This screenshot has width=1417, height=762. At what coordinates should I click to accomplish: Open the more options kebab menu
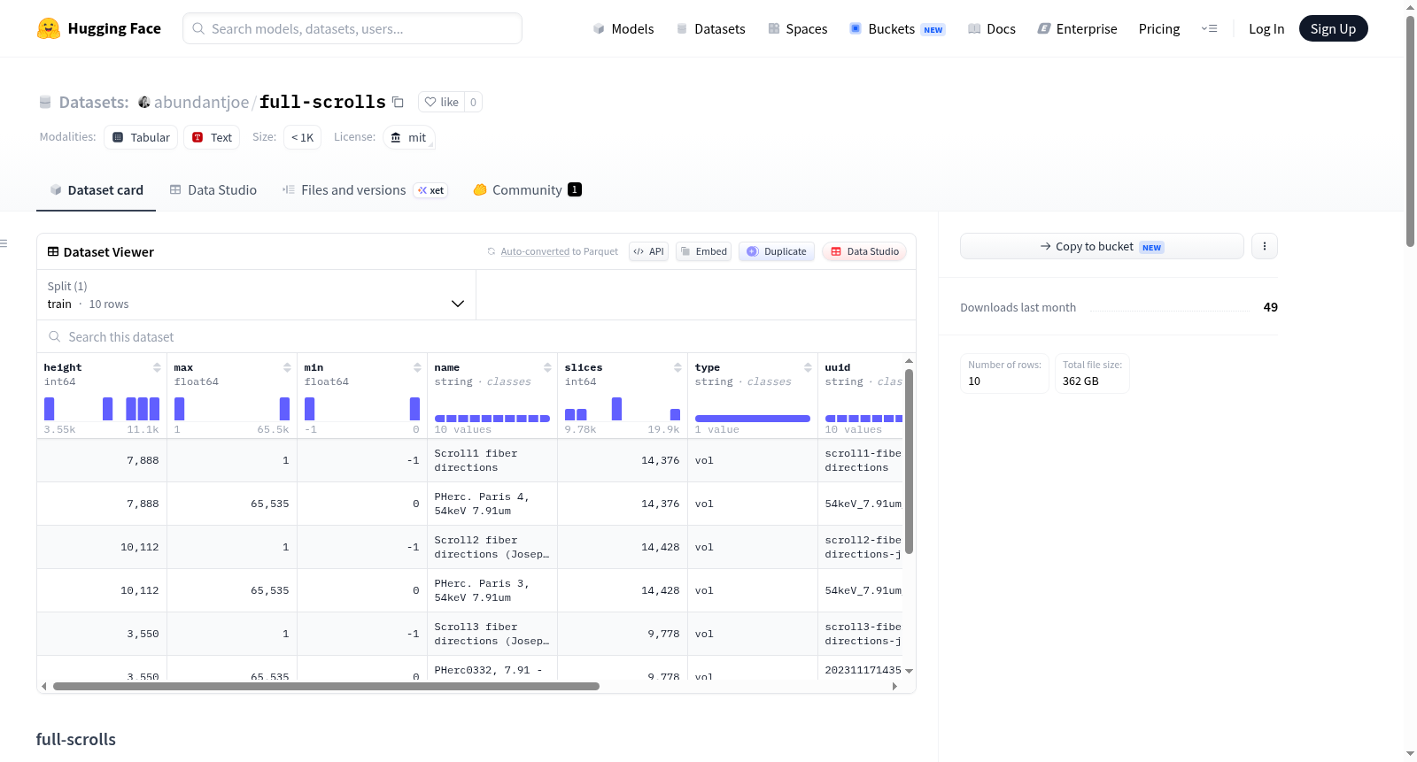click(x=1265, y=246)
